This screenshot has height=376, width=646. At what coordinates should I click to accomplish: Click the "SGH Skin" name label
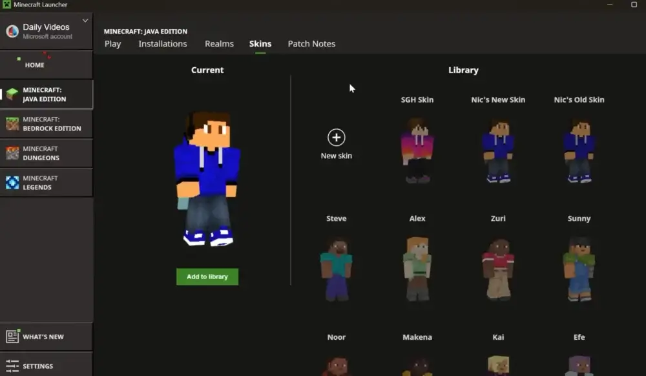tap(417, 99)
